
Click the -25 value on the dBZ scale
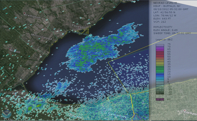click(x=169, y=94)
